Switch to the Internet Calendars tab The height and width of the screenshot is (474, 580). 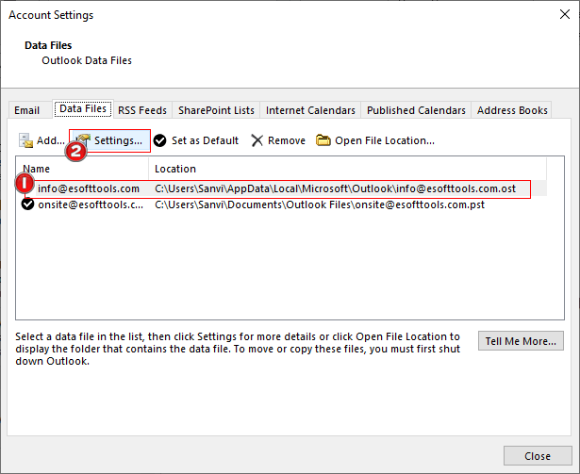point(310,110)
